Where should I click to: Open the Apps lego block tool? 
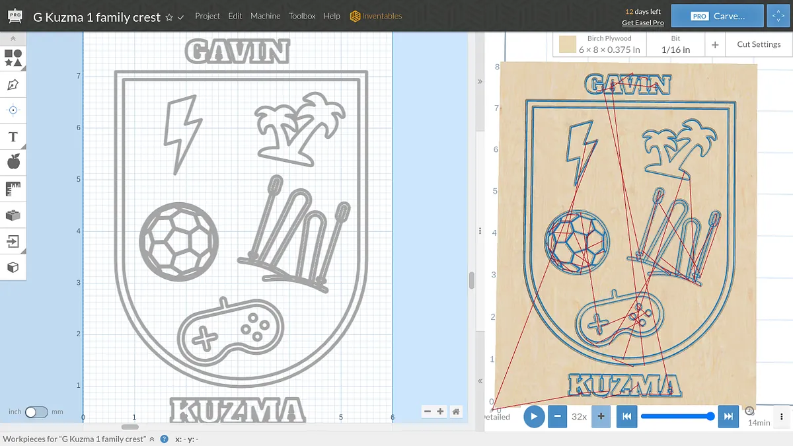pos(13,214)
